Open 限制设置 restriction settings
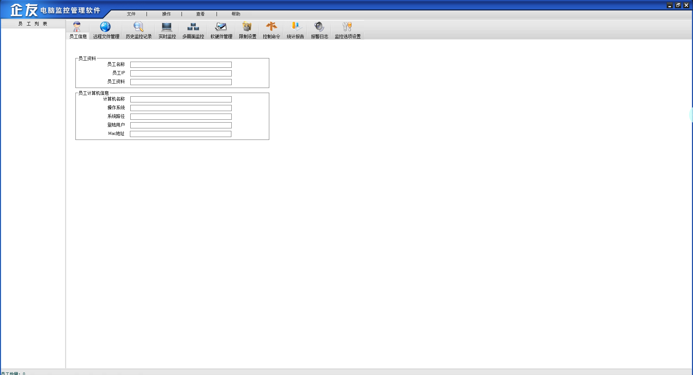The height and width of the screenshot is (375, 693). coord(248,30)
